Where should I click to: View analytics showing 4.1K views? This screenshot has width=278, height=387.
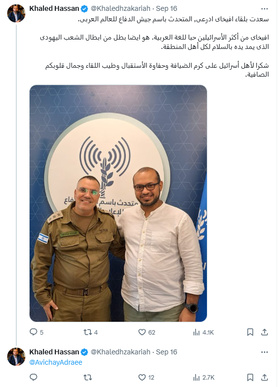point(203,332)
